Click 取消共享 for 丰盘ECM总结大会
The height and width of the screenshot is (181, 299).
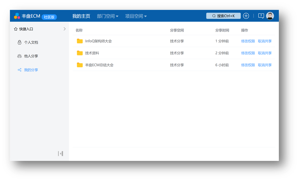265,65
